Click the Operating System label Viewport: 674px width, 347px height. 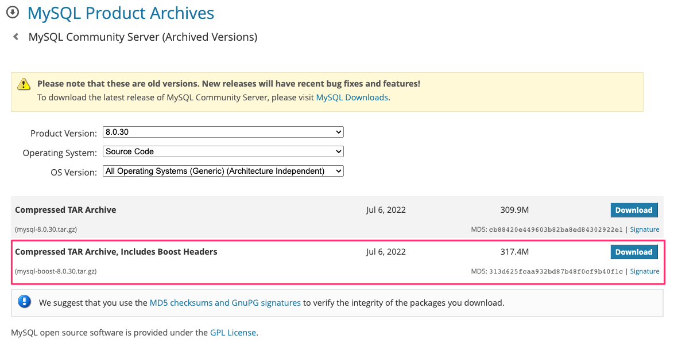[60, 153]
